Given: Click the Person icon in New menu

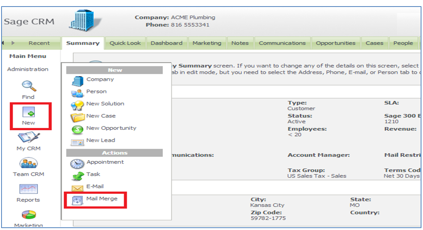Looking at the screenshot, I should pos(78,93).
